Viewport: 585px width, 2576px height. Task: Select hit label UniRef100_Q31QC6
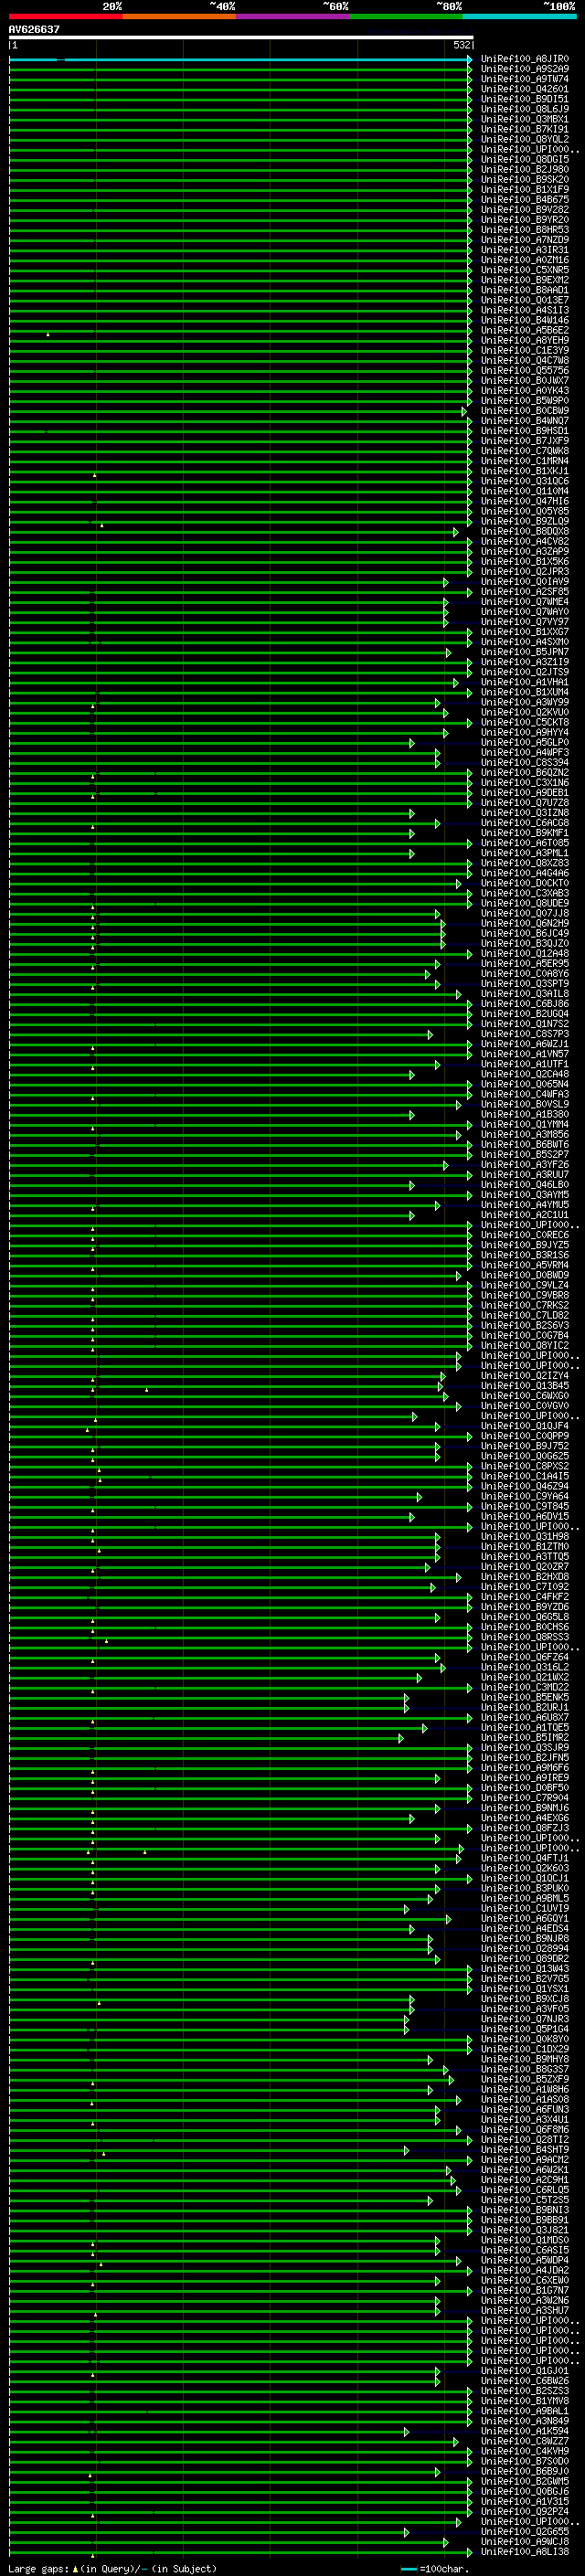525,481
